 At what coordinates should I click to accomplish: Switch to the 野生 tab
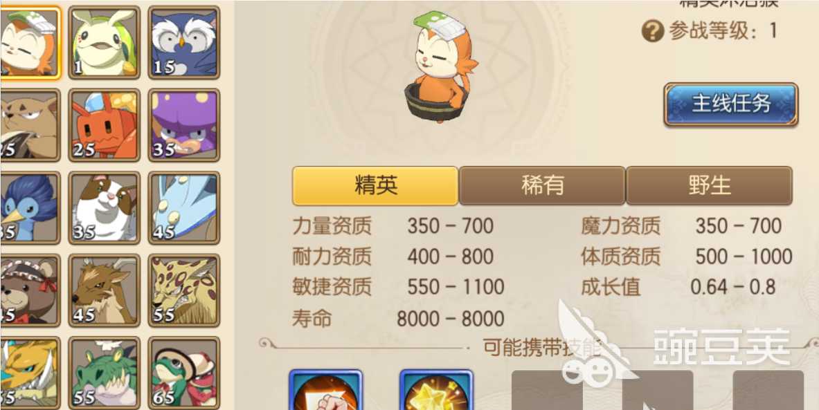click(710, 186)
